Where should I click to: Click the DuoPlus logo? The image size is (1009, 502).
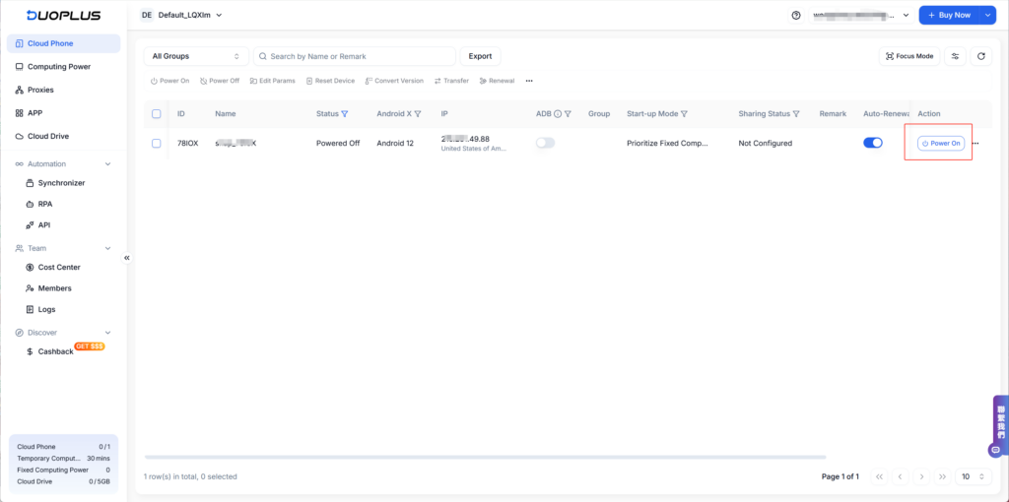pos(63,15)
